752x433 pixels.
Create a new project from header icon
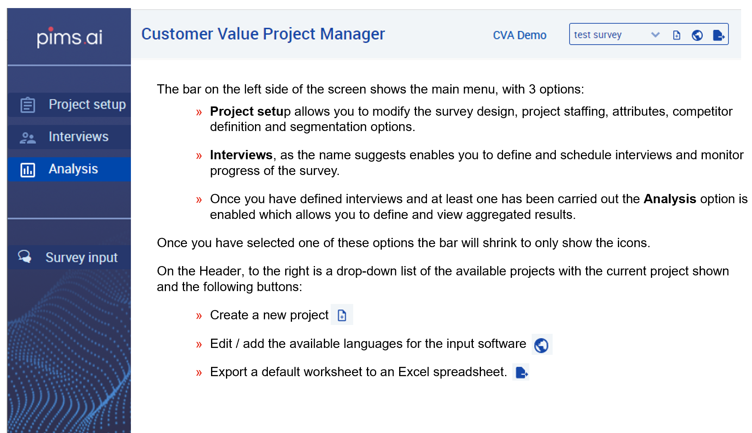pyautogui.click(x=677, y=35)
